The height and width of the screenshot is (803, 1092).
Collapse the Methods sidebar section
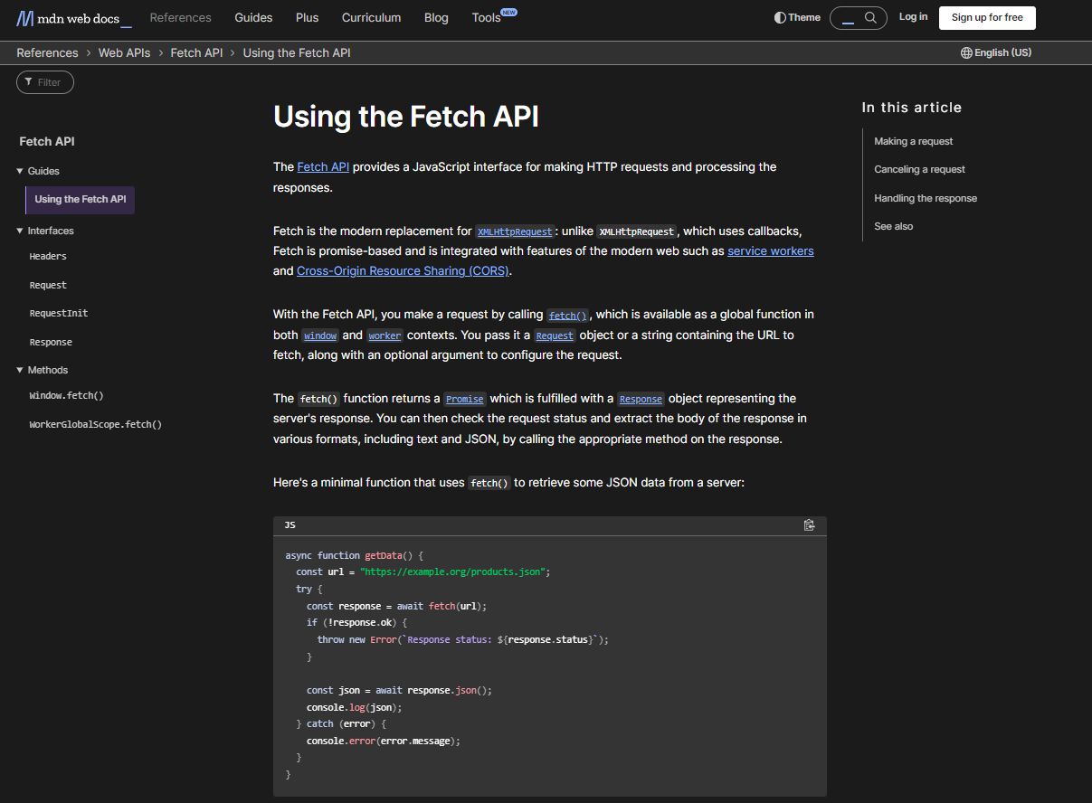click(x=43, y=370)
